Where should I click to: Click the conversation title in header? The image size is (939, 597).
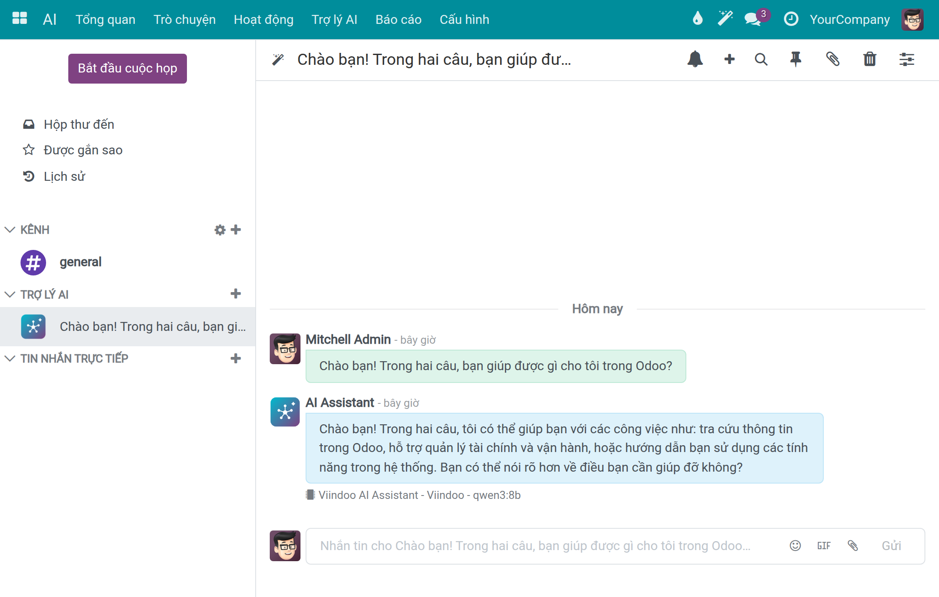(434, 59)
